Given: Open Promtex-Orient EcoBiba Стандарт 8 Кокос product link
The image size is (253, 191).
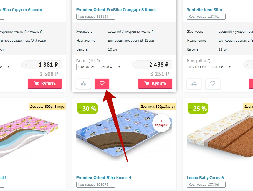Looking at the screenshot, I should pyautogui.click(x=116, y=10).
